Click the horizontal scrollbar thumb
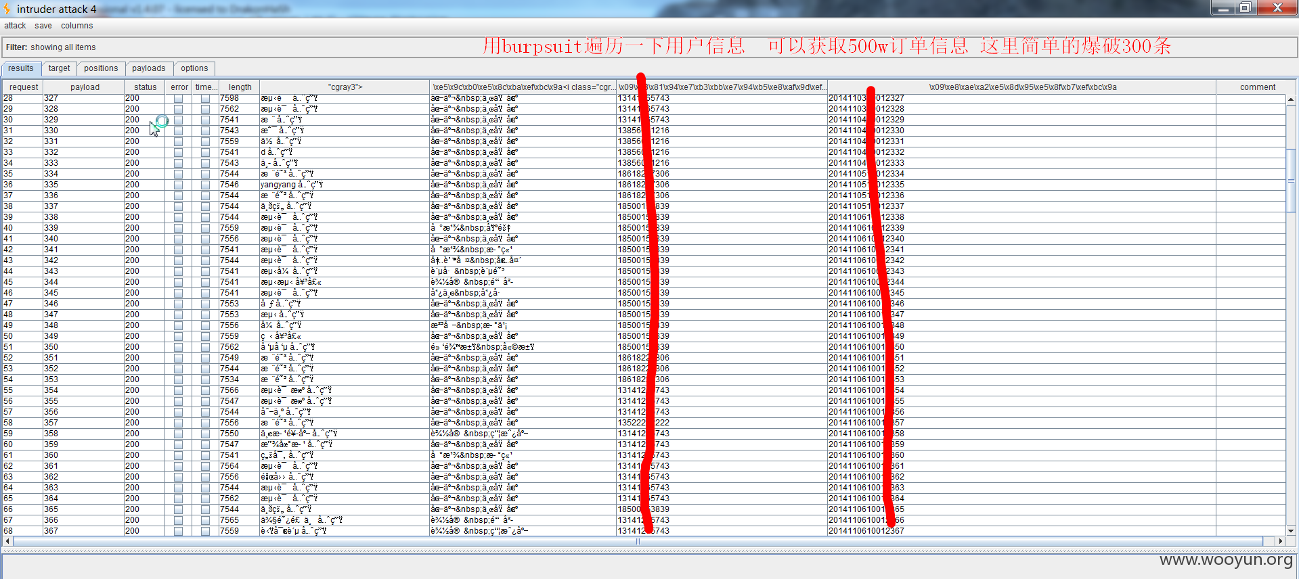The width and height of the screenshot is (1299, 579). (x=638, y=541)
